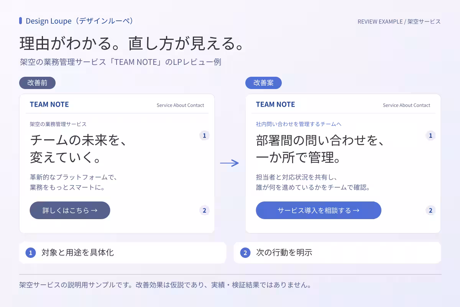Click TEAM NOTE logo in the 改善前 mockup
The width and height of the screenshot is (460, 307).
[49, 104]
